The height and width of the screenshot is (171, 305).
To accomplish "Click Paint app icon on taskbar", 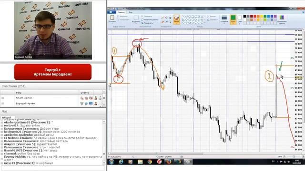I will click(188, 161).
